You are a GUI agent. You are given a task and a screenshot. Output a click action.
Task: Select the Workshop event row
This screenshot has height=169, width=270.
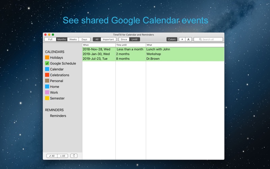153,54
